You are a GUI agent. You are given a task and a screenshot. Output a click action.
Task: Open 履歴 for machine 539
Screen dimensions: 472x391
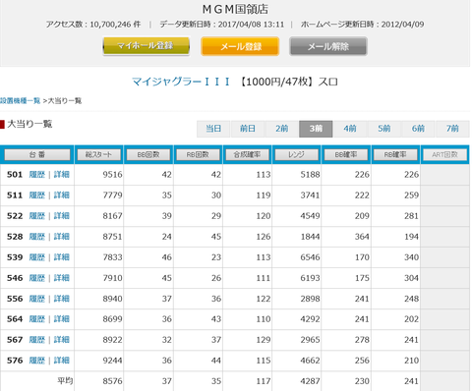pyautogui.click(x=37, y=257)
